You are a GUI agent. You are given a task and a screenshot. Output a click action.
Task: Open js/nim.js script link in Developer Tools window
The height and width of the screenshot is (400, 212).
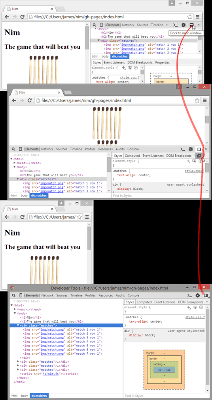(x=51, y=374)
